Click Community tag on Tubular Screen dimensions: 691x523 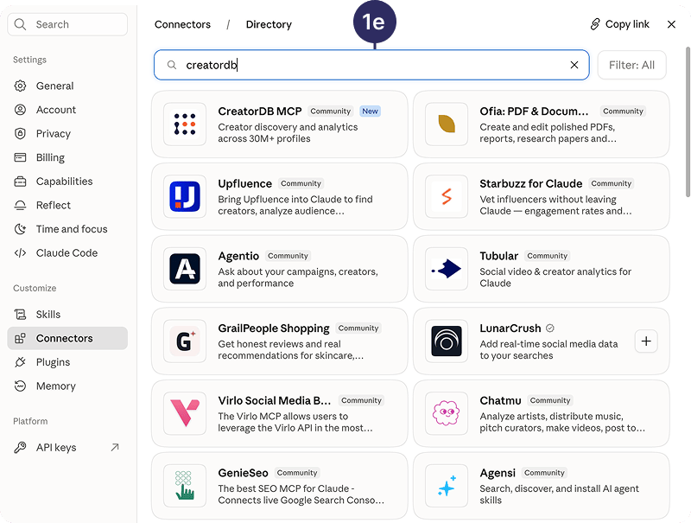coord(547,256)
